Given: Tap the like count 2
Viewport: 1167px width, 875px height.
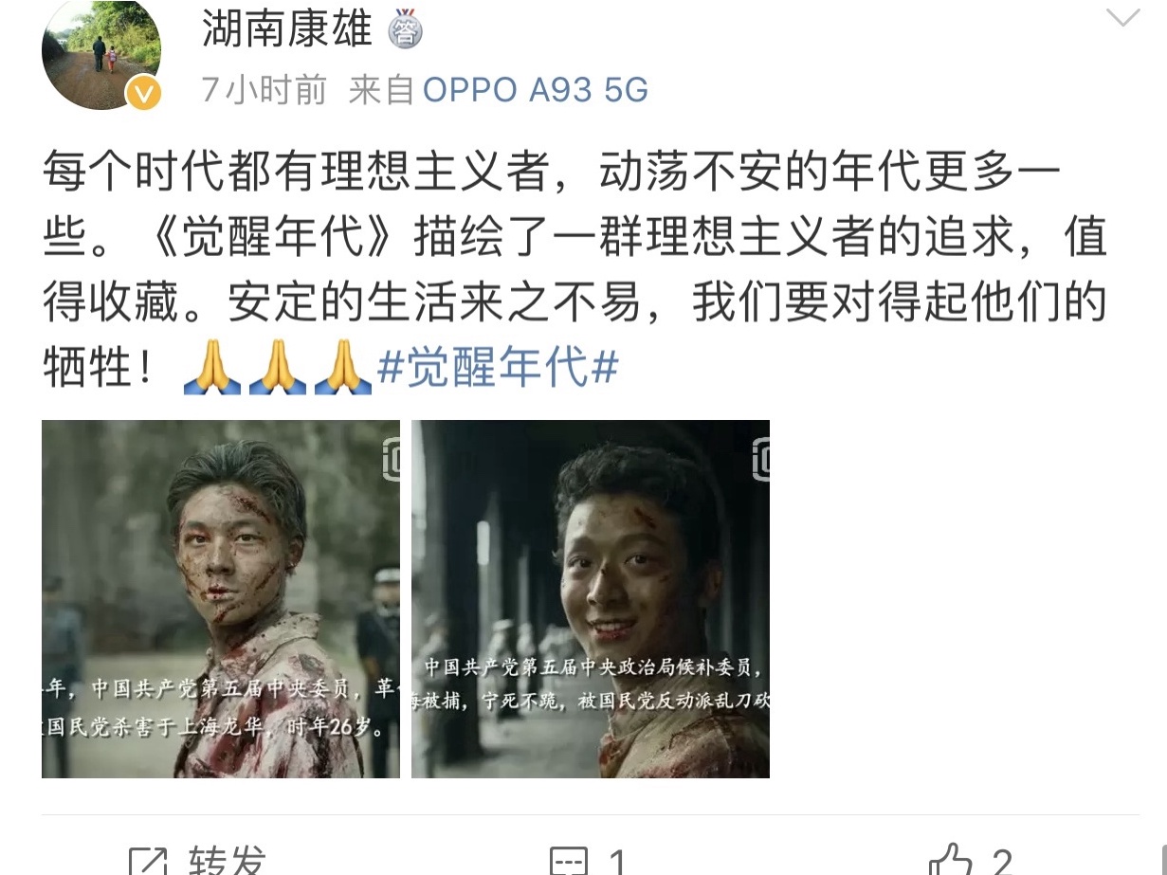Looking at the screenshot, I should [x=1002, y=862].
